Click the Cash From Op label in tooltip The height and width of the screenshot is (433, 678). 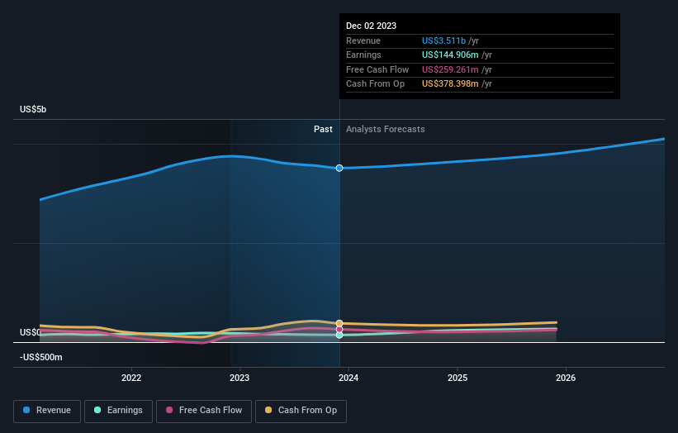point(375,84)
